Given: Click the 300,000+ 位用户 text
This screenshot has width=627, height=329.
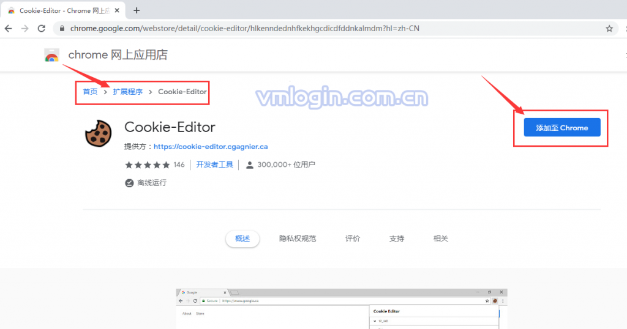Looking at the screenshot, I should [x=287, y=164].
